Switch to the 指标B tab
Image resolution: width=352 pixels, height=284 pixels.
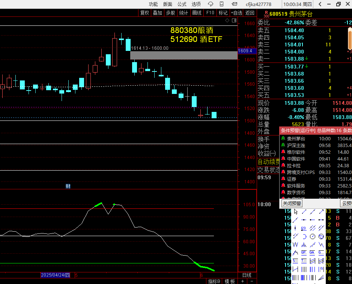pos(214,281)
